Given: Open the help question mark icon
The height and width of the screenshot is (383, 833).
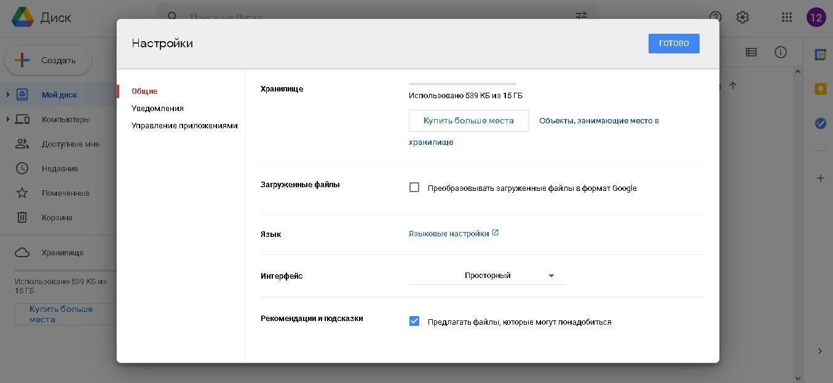Looking at the screenshot, I should 715,17.
